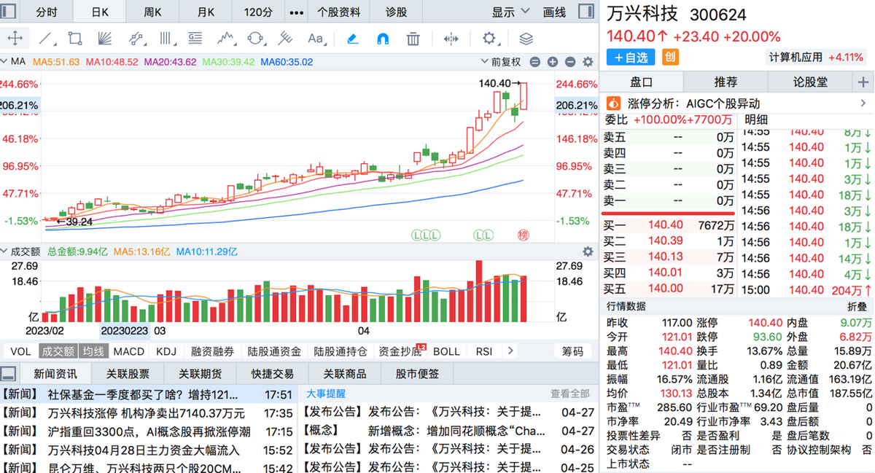
Task: Click the MA indicator settings gear
Action: [587, 63]
